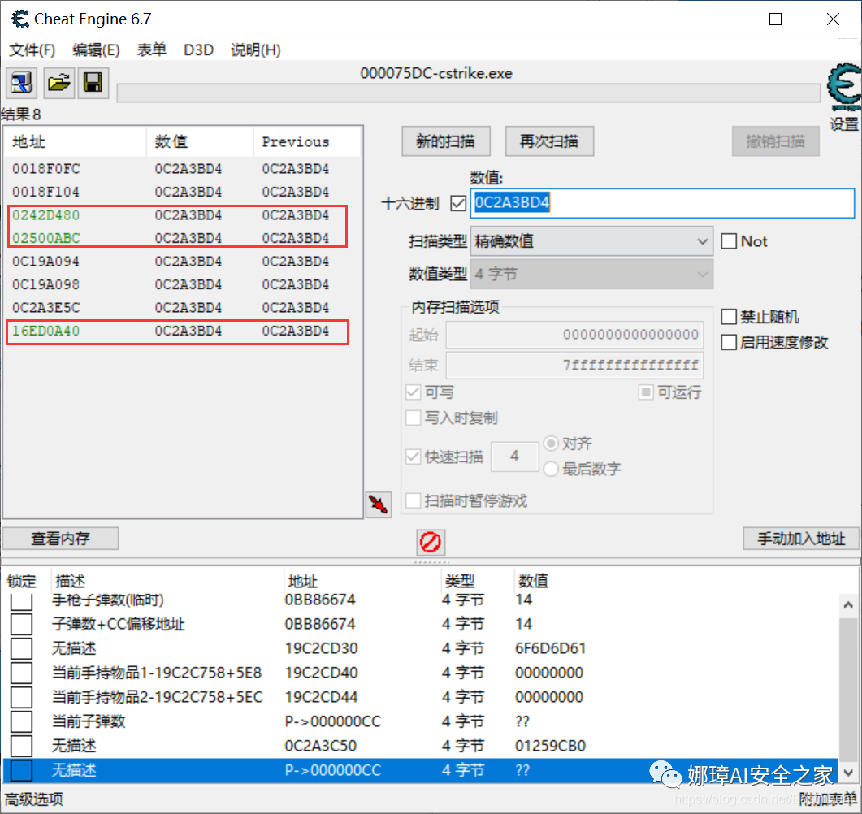Screen dimensions: 862x814
Task: Lock the entry with address 0C2A3C50
Action: point(21,746)
